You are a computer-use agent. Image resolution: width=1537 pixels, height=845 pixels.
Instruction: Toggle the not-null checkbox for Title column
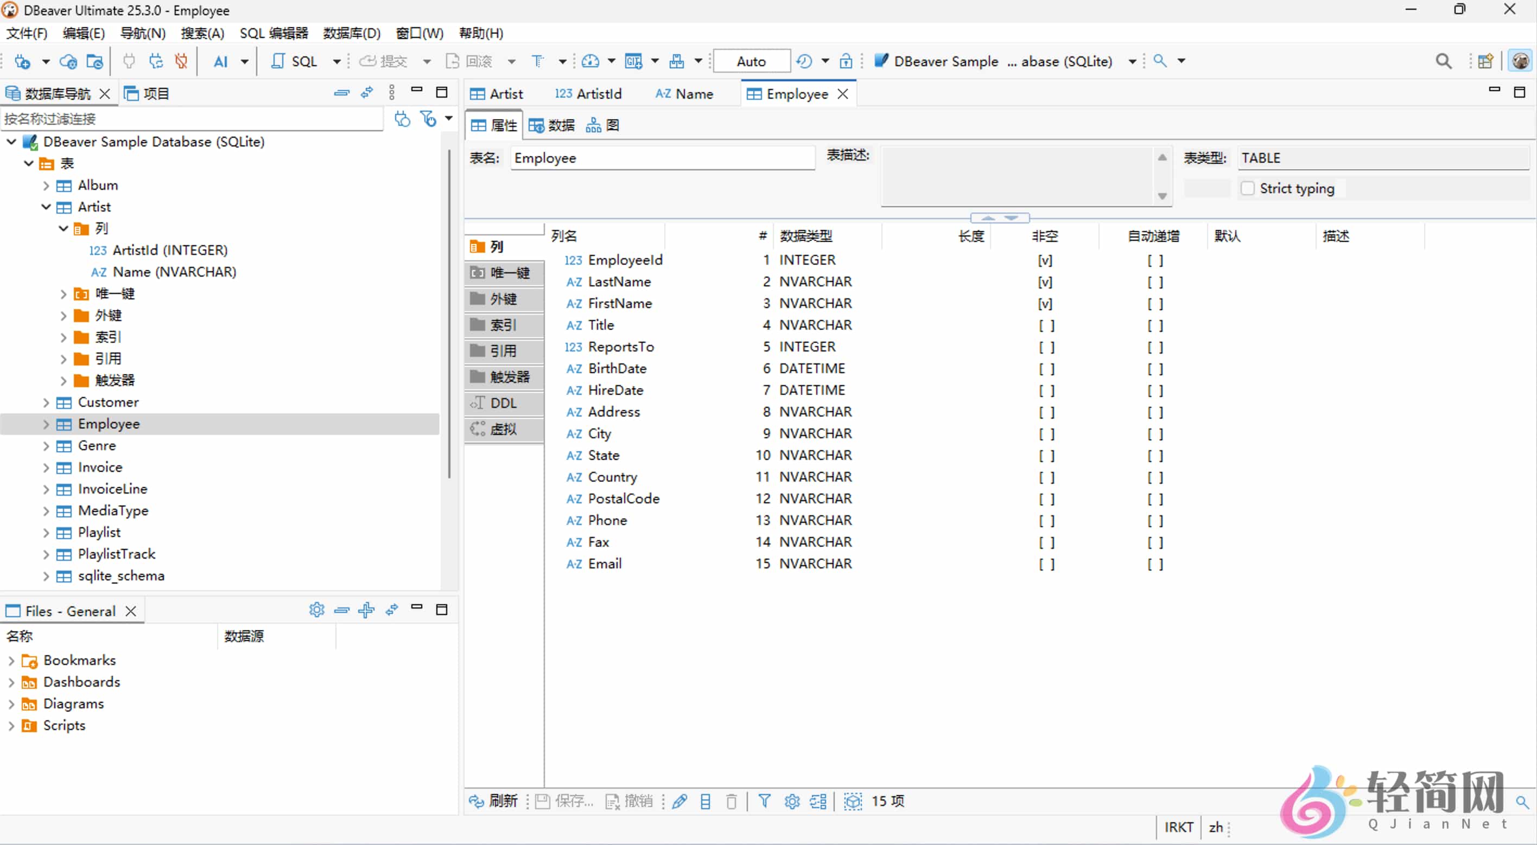[1045, 325]
